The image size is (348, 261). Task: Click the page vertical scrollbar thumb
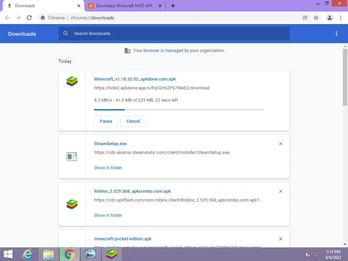pos(345,77)
